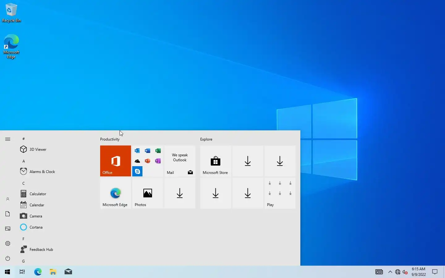Open the taskbar clock showing 6:15 AM
Viewport: 445px width, 278px height.
coord(418,272)
